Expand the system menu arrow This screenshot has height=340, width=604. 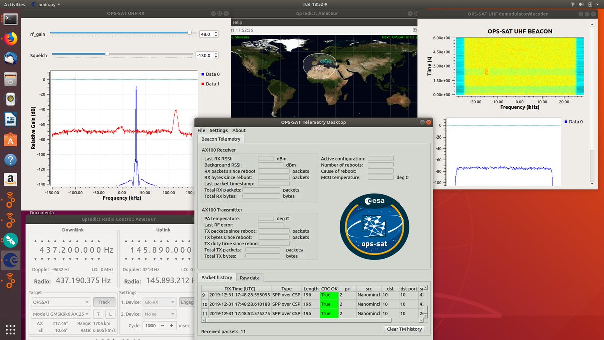[x=598, y=4]
